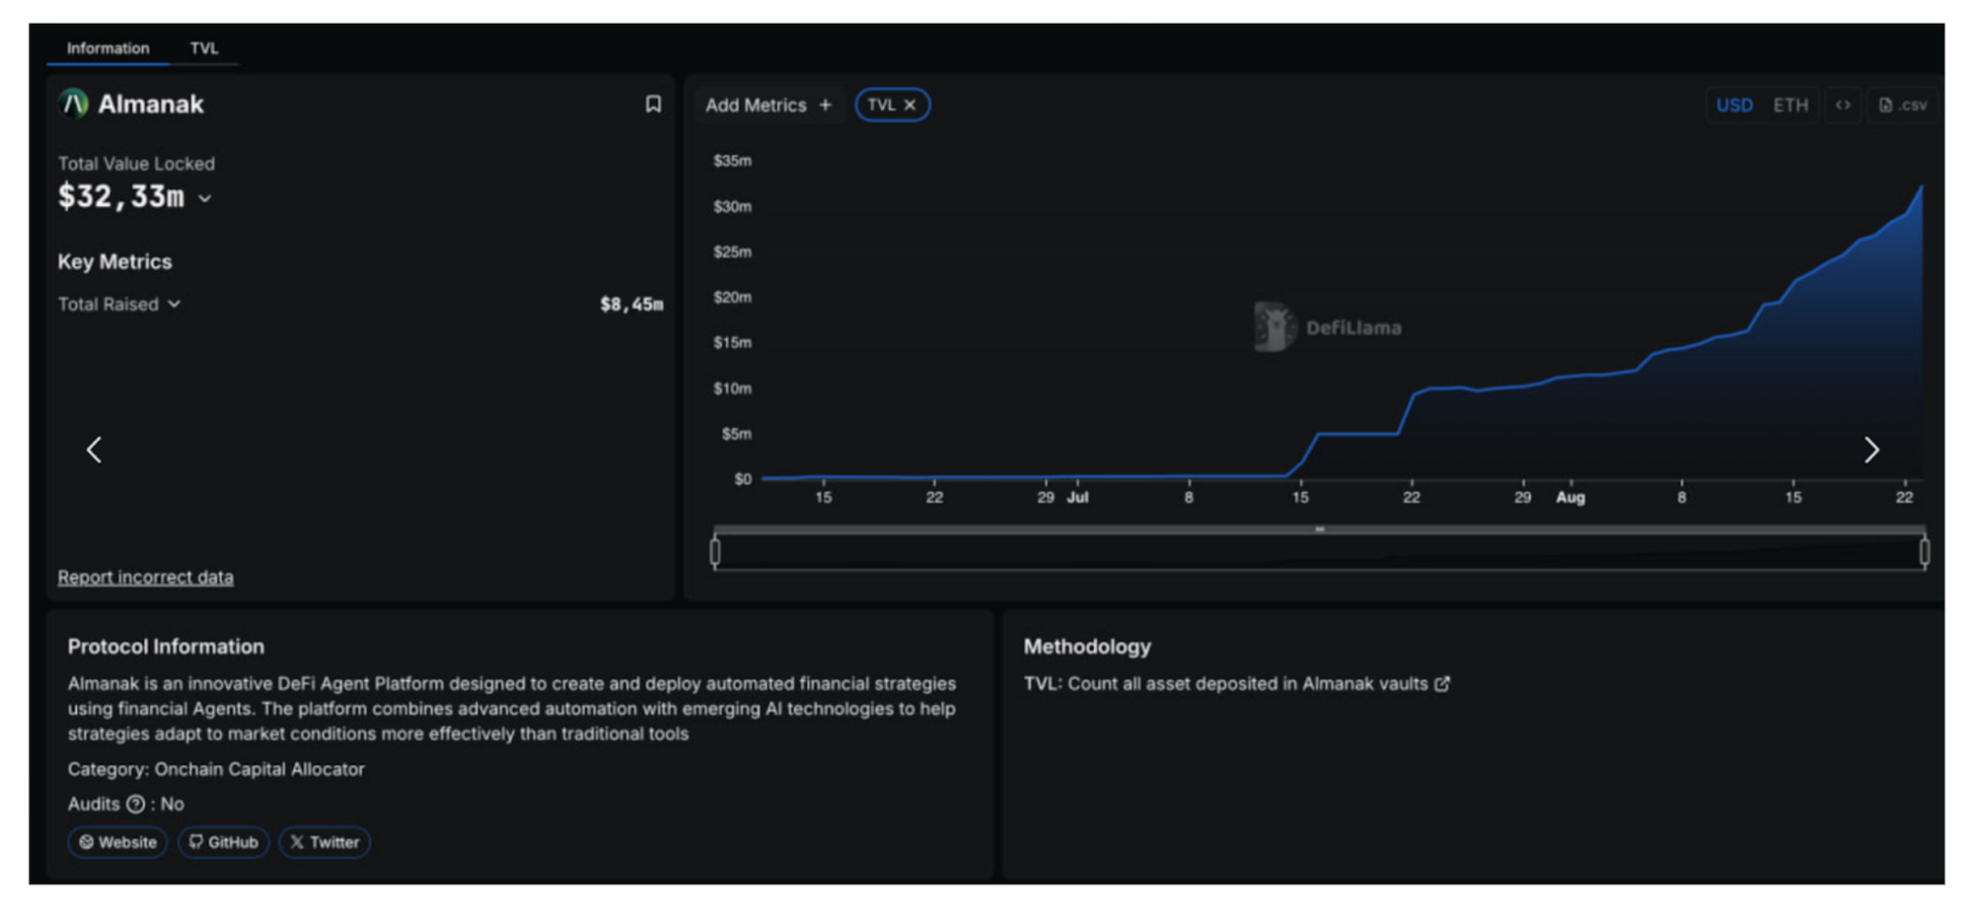This screenshot has width=1973, height=910.
Task: Go to previous slide with left arrow
Action: [95, 451]
